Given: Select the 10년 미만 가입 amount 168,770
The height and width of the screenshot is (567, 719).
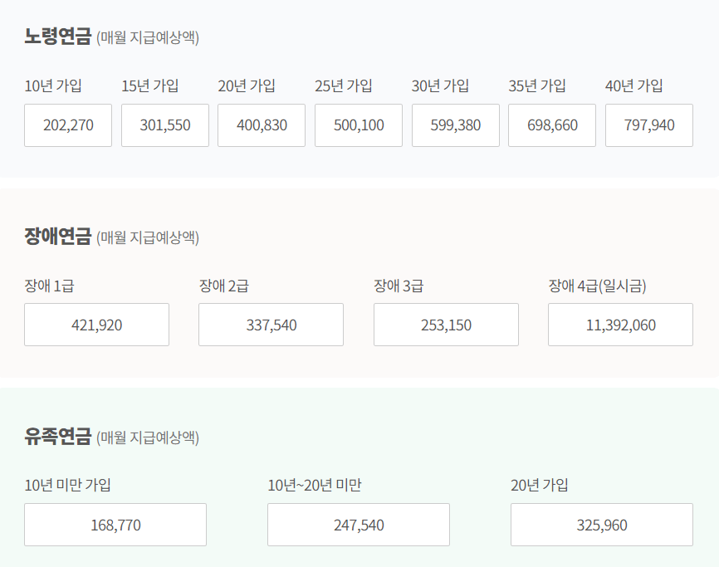Looking at the screenshot, I should [115, 525].
